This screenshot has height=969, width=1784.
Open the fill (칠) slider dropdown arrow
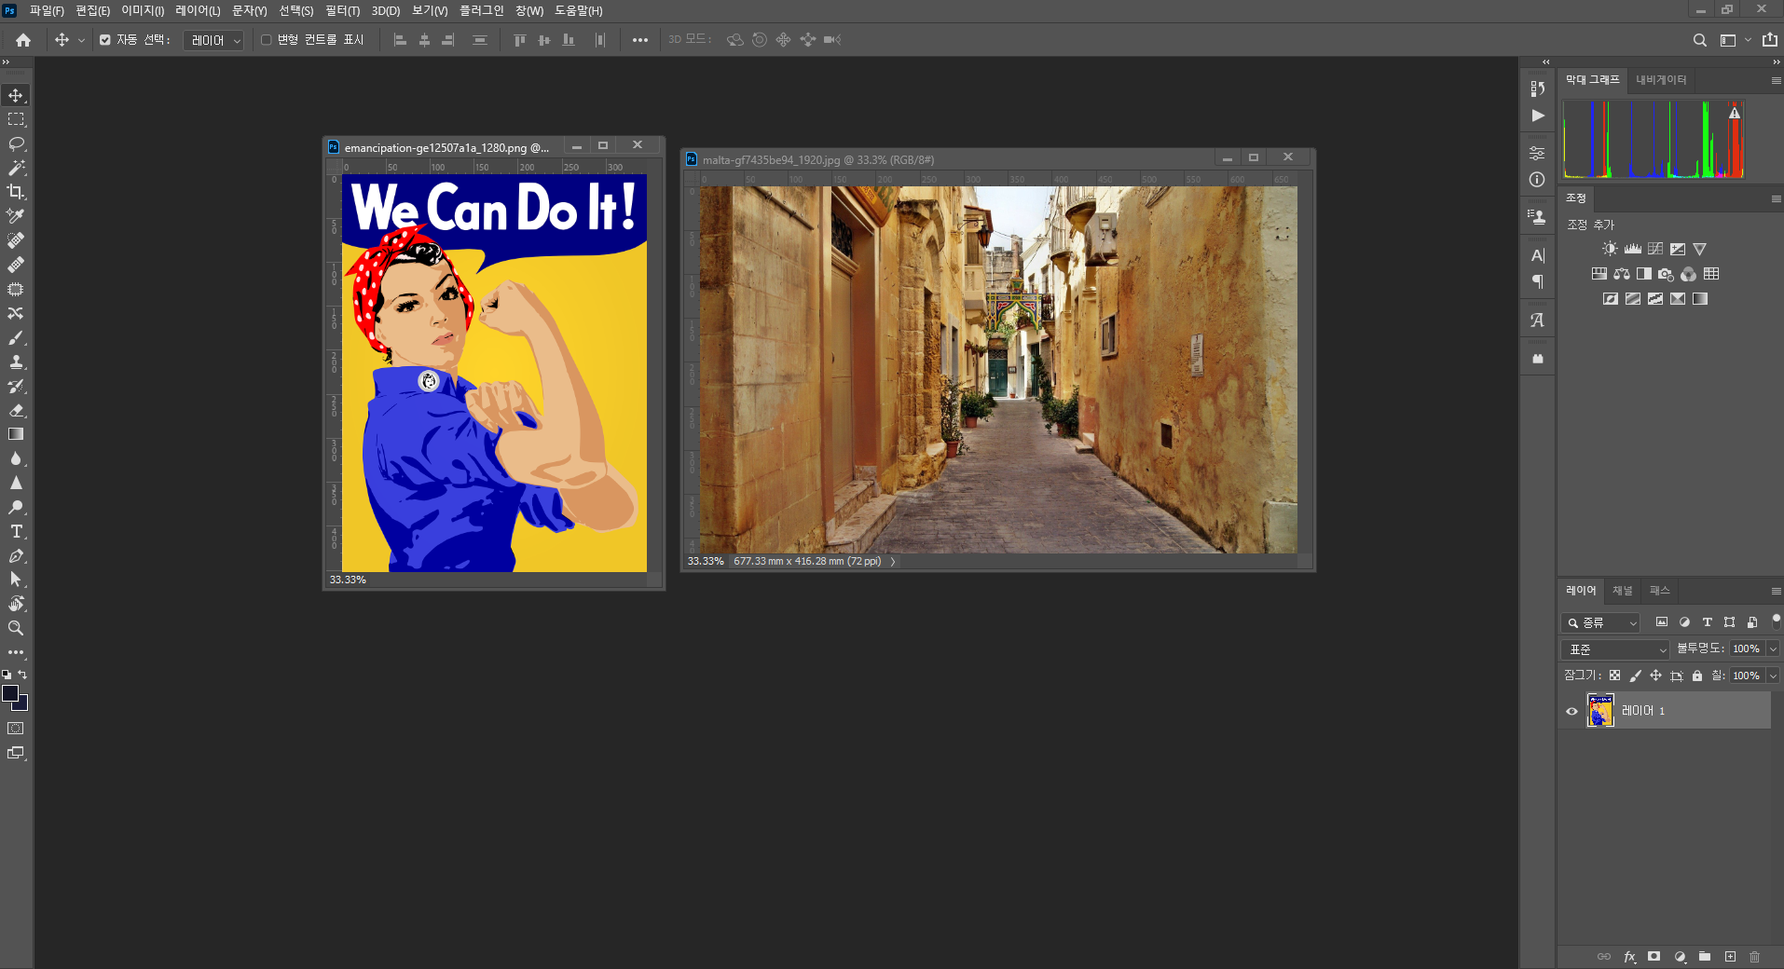click(1773, 676)
